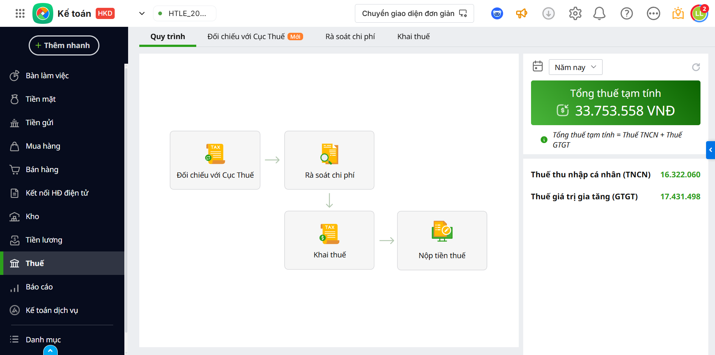Switch to the Rà soát chi phí tab
This screenshot has height=355, width=715.
(350, 37)
